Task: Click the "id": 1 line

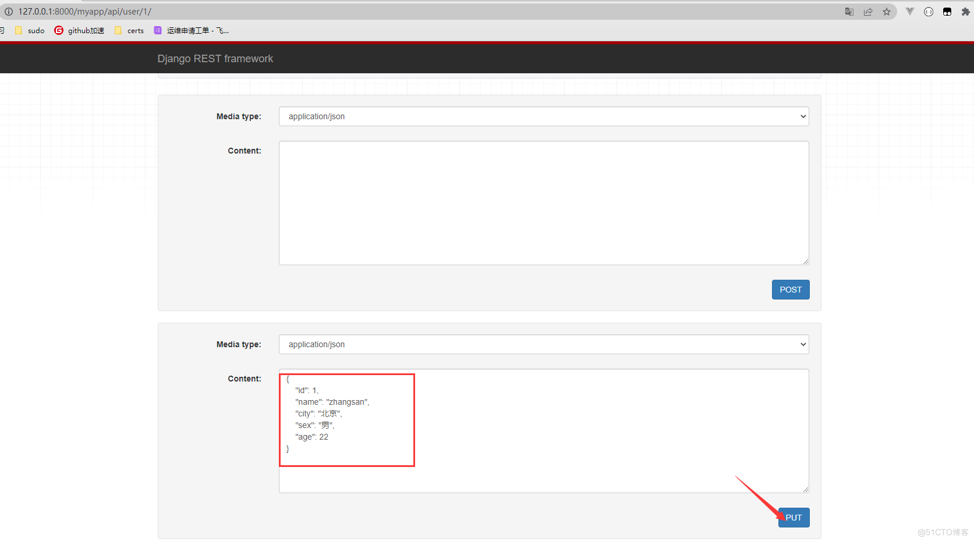Action: point(307,390)
